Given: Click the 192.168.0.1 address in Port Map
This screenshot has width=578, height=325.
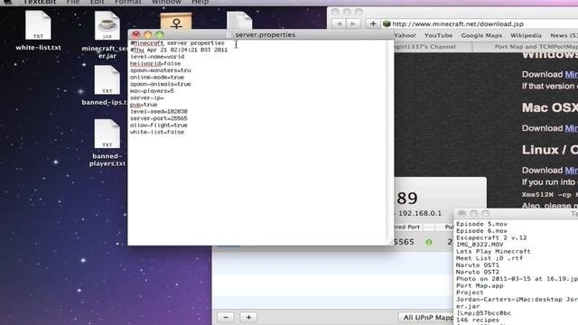Looking at the screenshot, I should 419,213.
